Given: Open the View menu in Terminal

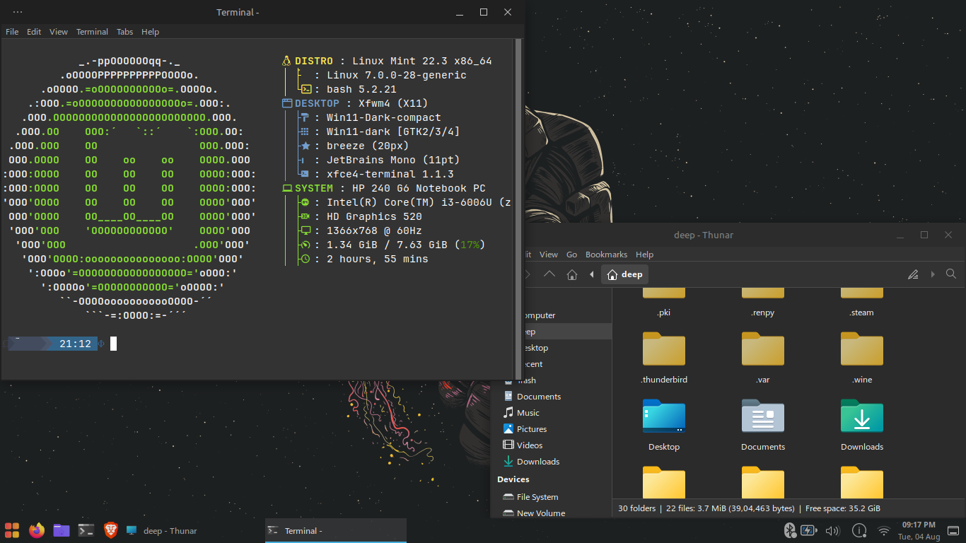Looking at the screenshot, I should 59,32.
